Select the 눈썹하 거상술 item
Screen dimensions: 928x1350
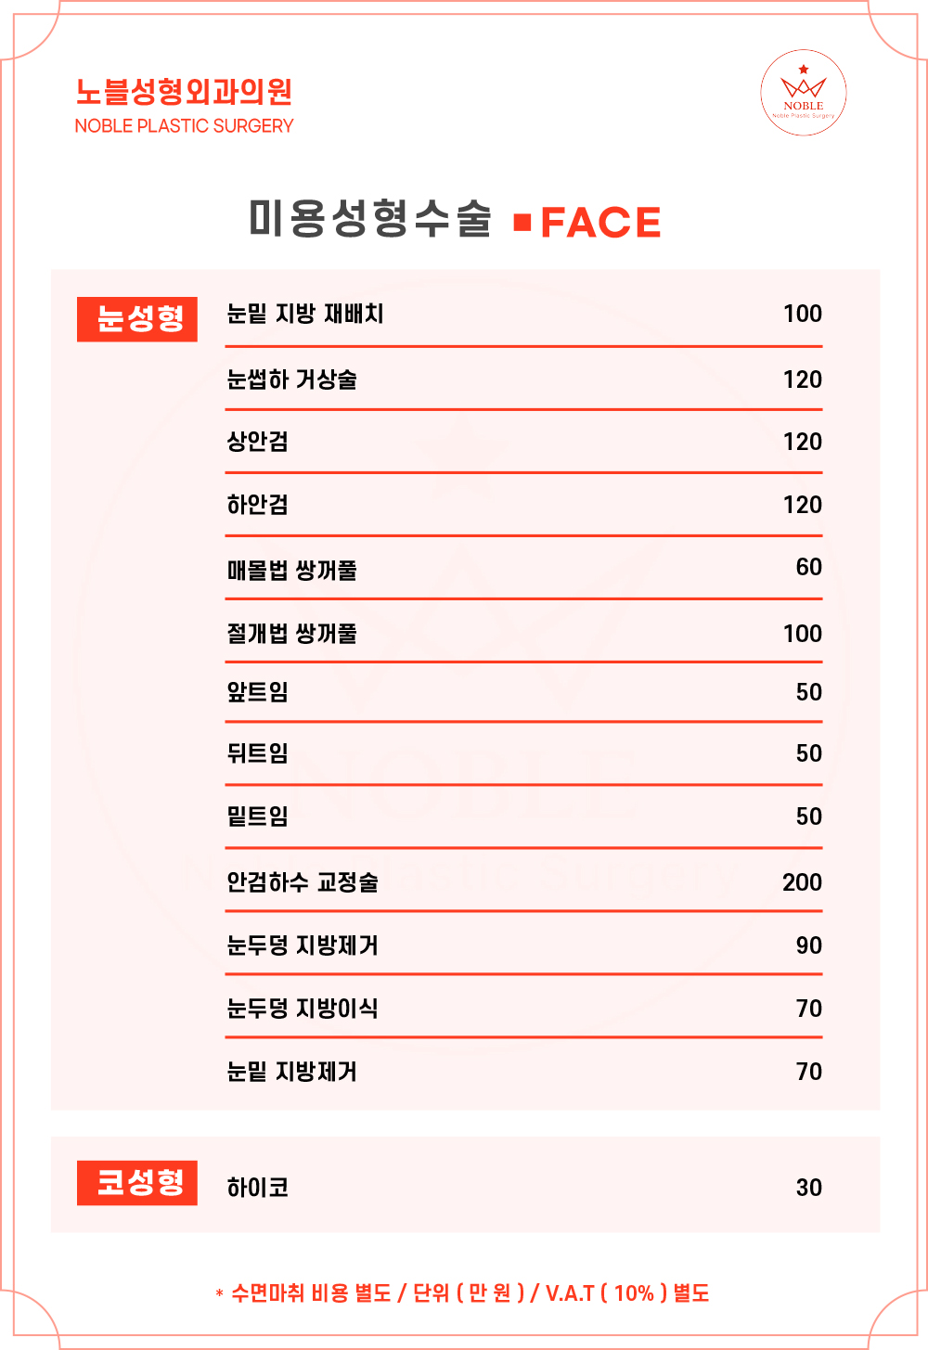click(x=292, y=379)
